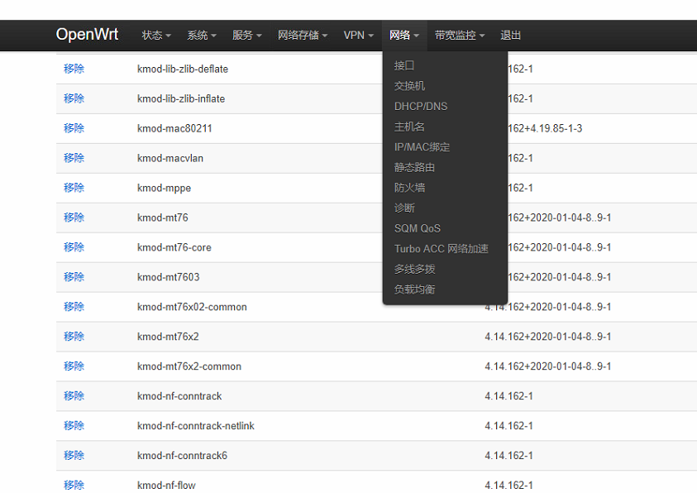Click package name kmod-mt7603
Screen dimensions: 697x493
169,277
